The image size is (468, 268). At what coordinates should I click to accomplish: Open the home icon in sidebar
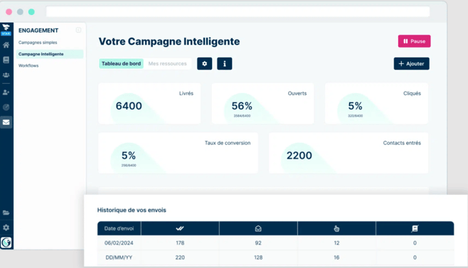6,45
